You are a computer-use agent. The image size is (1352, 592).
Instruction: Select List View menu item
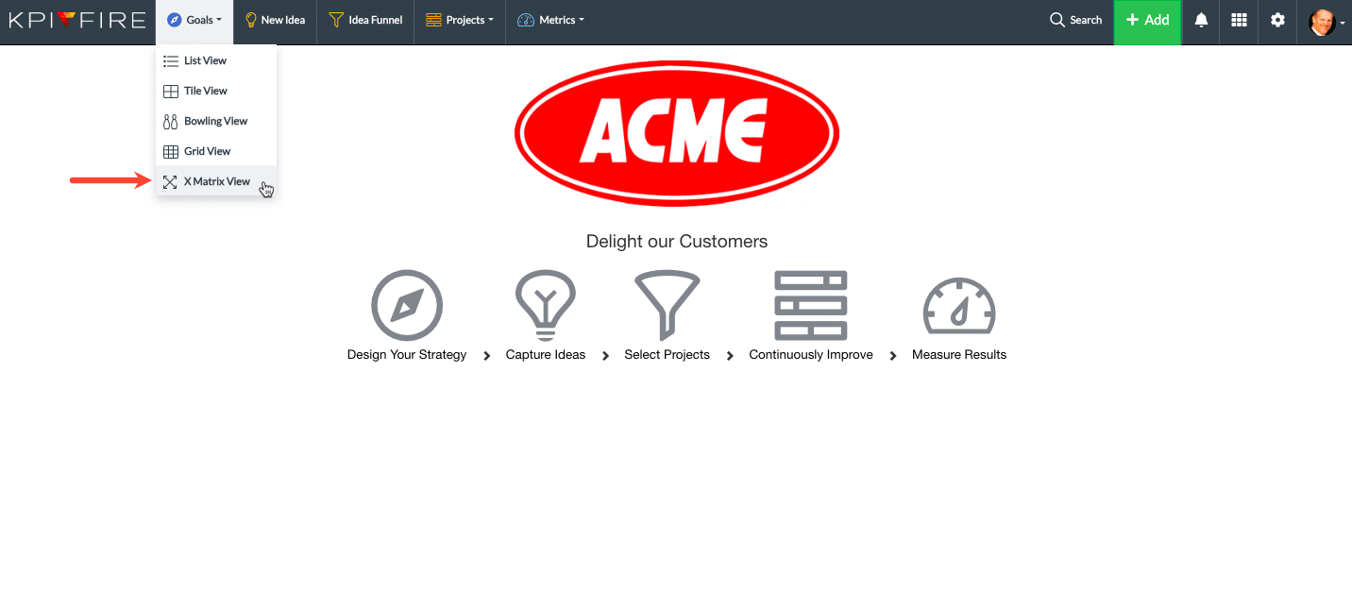coord(205,60)
